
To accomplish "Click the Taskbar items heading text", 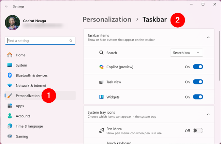I will [98, 35].
